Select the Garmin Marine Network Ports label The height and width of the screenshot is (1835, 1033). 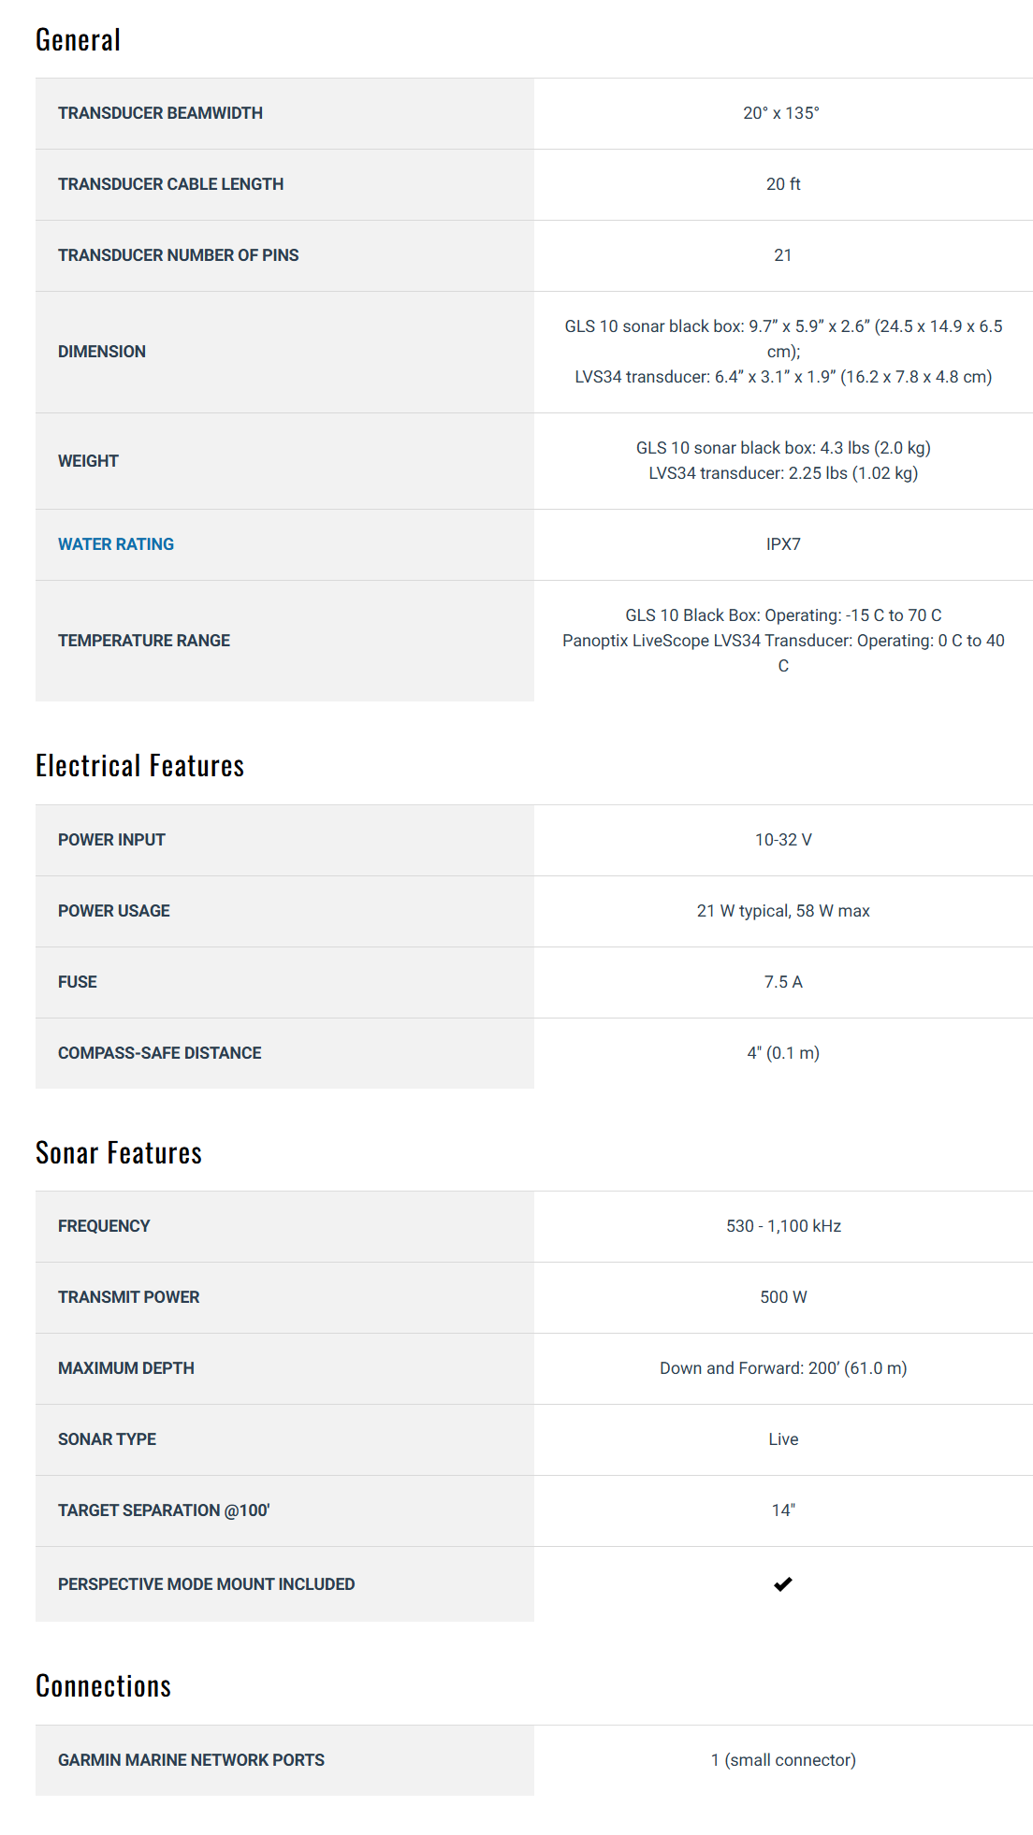point(191,1760)
